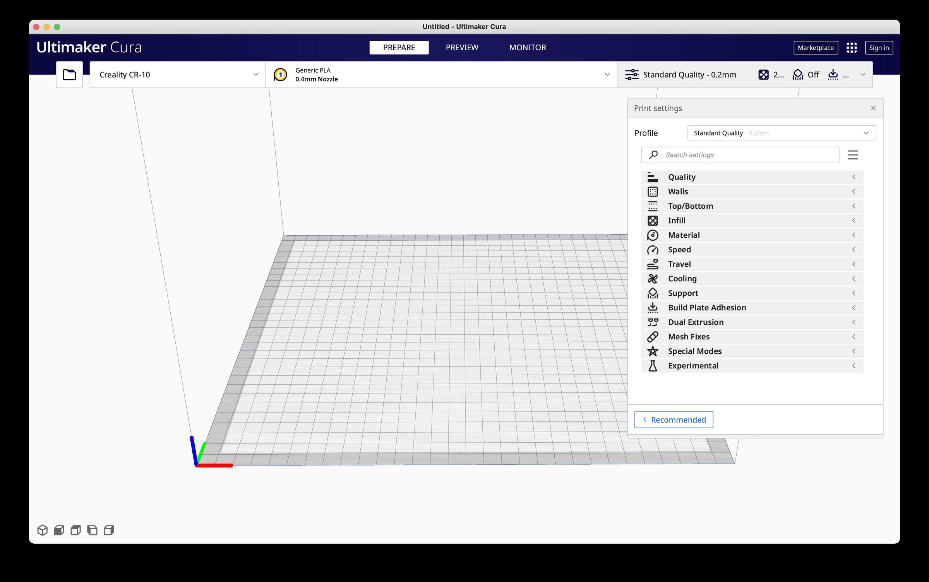Collapse print settings via top-bar chevron
Viewport: 929px width, 582px height.
[x=863, y=74]
